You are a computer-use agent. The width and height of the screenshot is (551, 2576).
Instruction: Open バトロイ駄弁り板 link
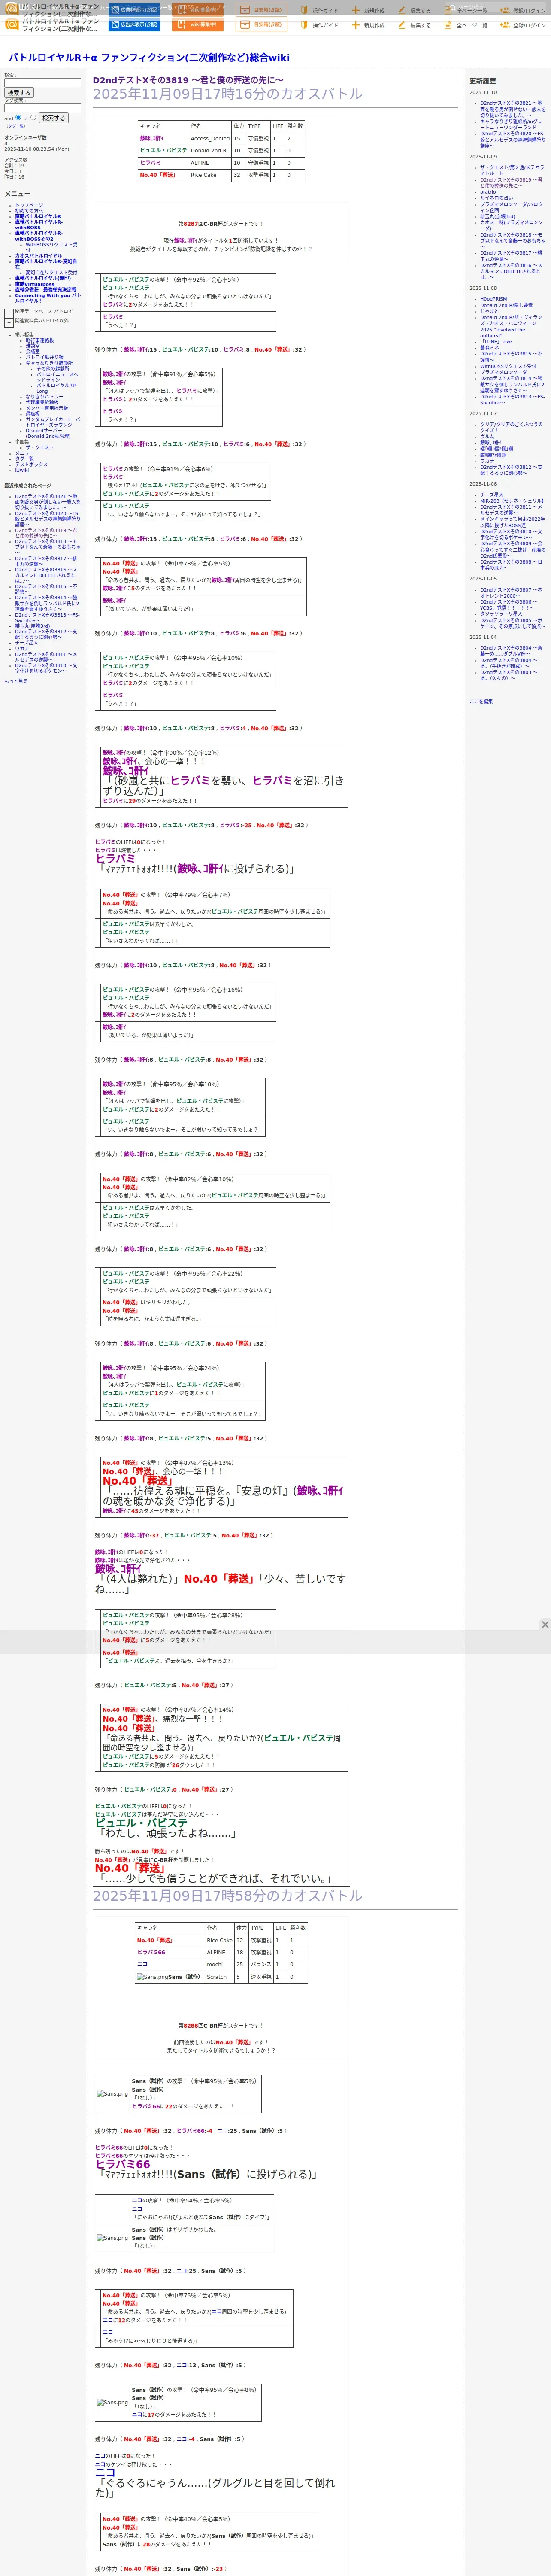[44, 357]
